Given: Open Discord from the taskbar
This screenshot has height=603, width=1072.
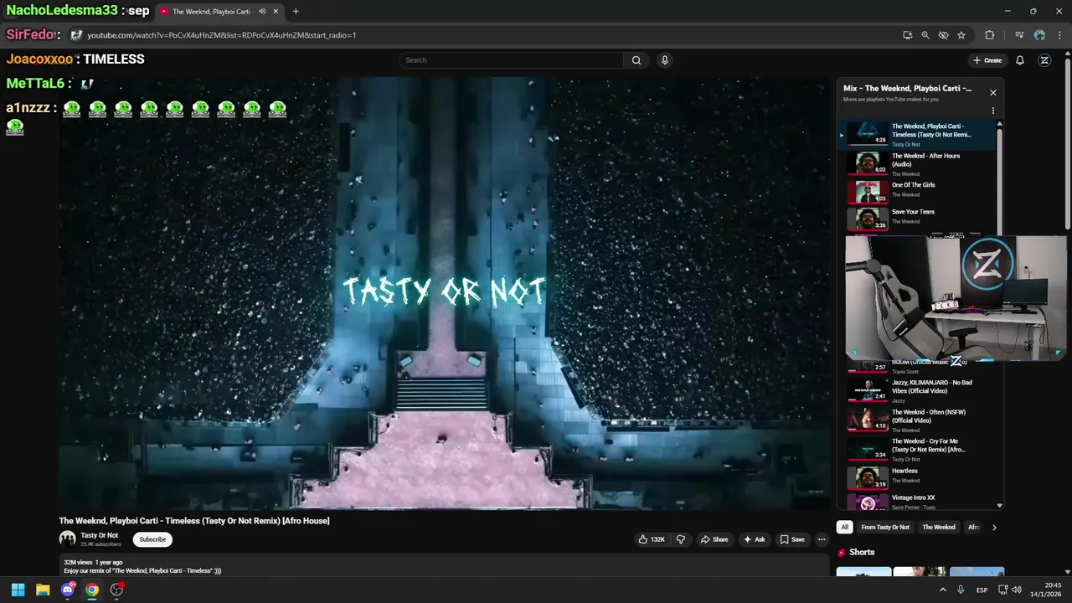Looking at the screenshot, I should [68, 590].
